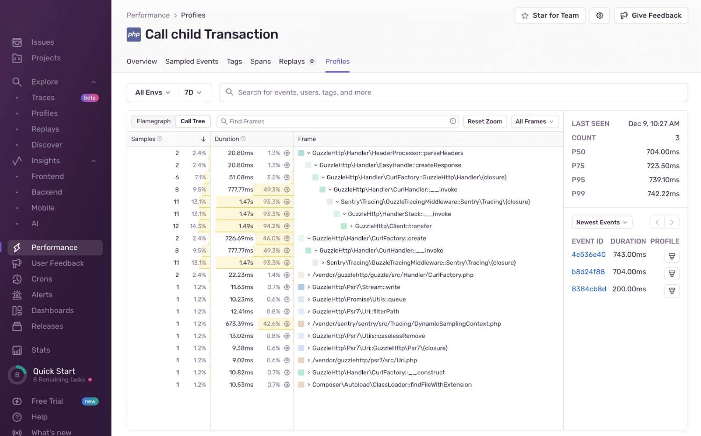Open the Dashboards sidebar icon

click(x=17, y=310)
